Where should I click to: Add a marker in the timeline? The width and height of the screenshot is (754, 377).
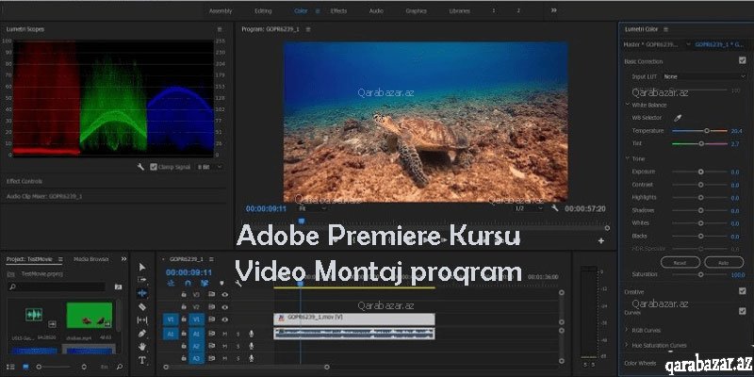click(x=221, y=284)
